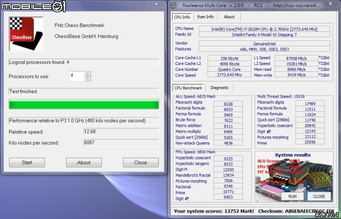Click Mem write value 5419 Mb/s

click(296, 75)
